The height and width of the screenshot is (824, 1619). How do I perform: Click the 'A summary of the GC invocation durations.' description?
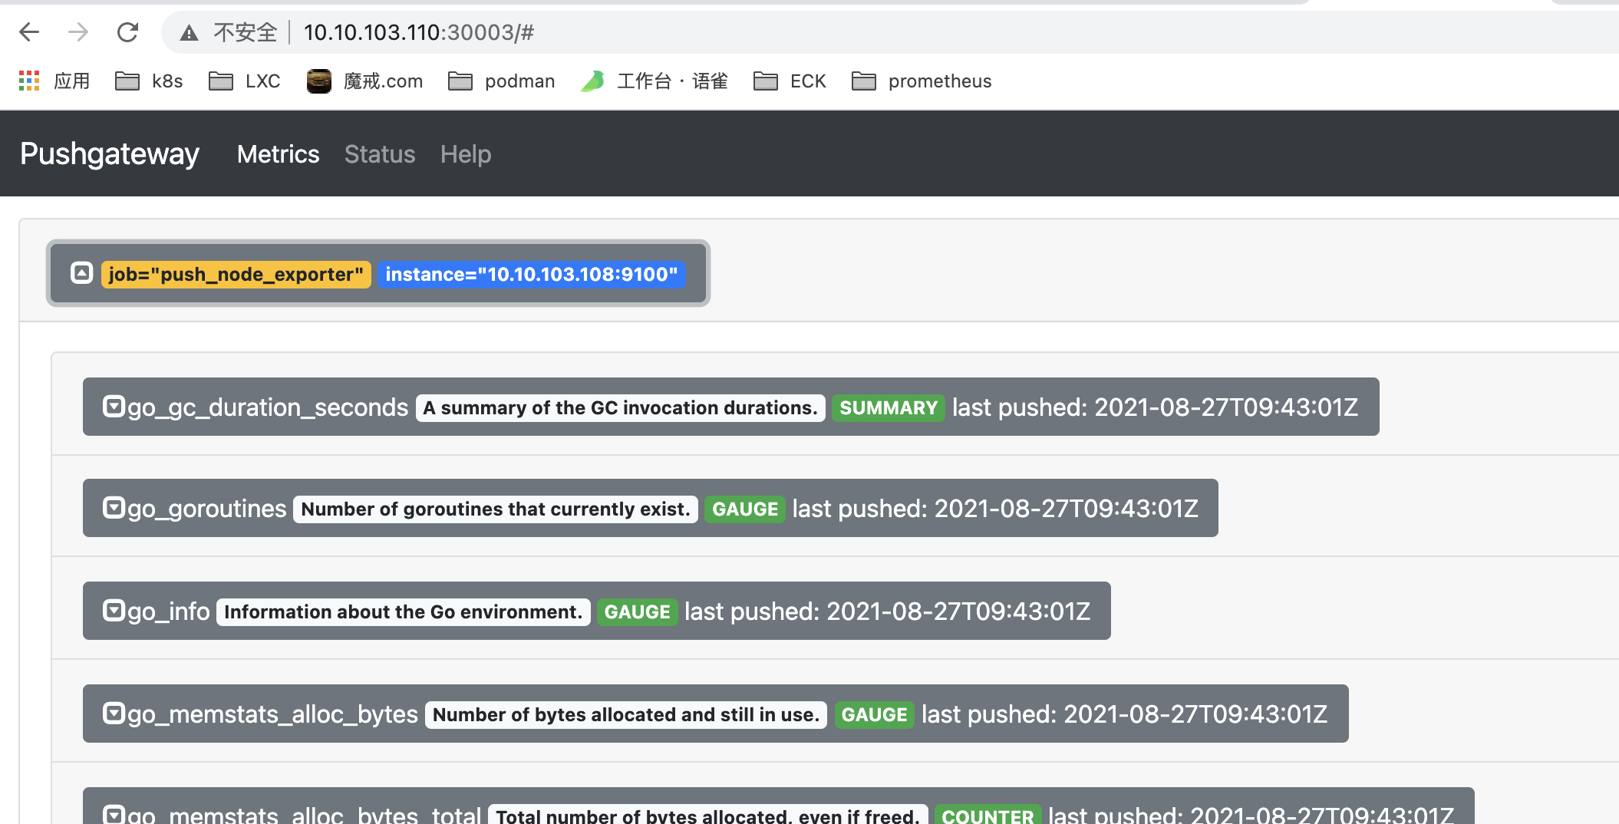[x=621, y=407]
